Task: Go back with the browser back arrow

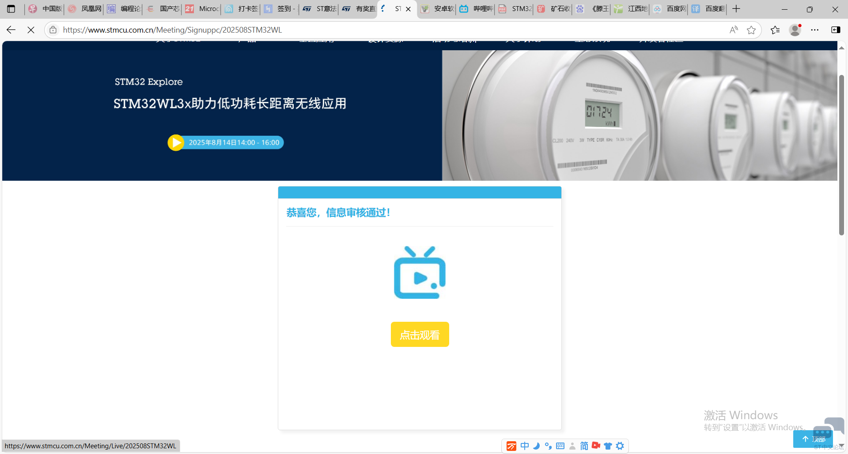Action: pyautogui.click(x=11, y=30)
